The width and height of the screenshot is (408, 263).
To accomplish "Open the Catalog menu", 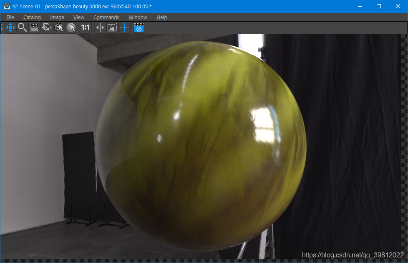I will 32,17.
